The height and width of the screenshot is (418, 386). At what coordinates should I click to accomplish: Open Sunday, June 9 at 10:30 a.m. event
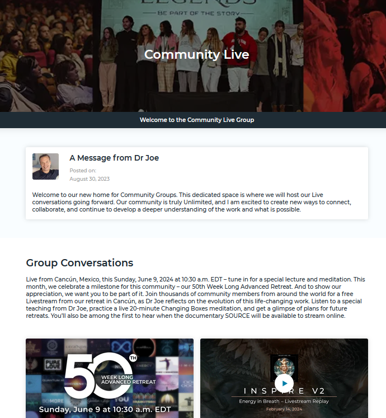click(x=105, y=410)
